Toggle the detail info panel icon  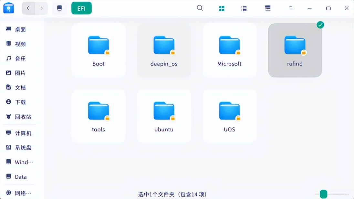click(x=267, y=8)
